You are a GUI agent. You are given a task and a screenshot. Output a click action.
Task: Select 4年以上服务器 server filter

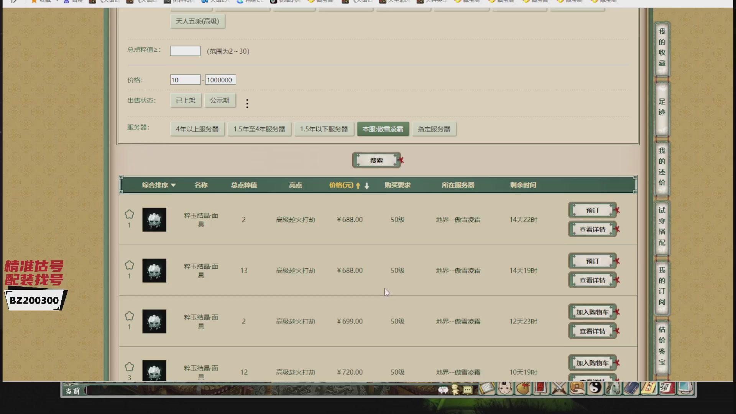pos(197,129)
